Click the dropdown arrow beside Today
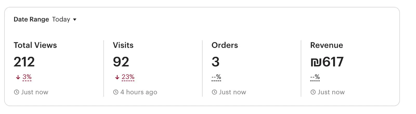416x114 pixels. 75,19
